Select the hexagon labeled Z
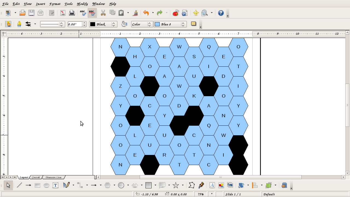Image resolution: width=350 pixels, height=197 pixels. 120,86
